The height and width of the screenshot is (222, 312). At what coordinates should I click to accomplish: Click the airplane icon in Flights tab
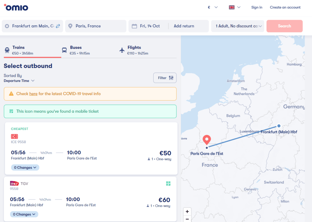tap(122, 50)
